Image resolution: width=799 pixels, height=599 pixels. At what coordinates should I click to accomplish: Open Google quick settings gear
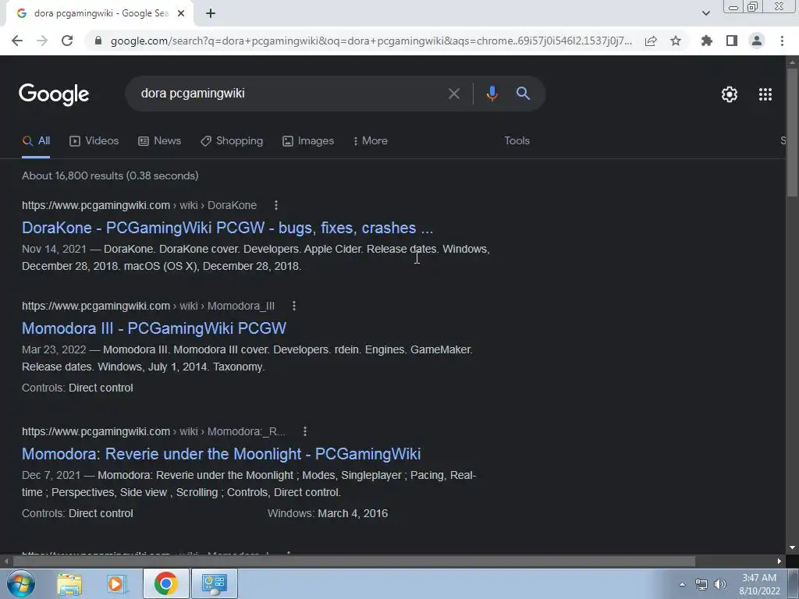pyautogui.click(x=730, y=94)
